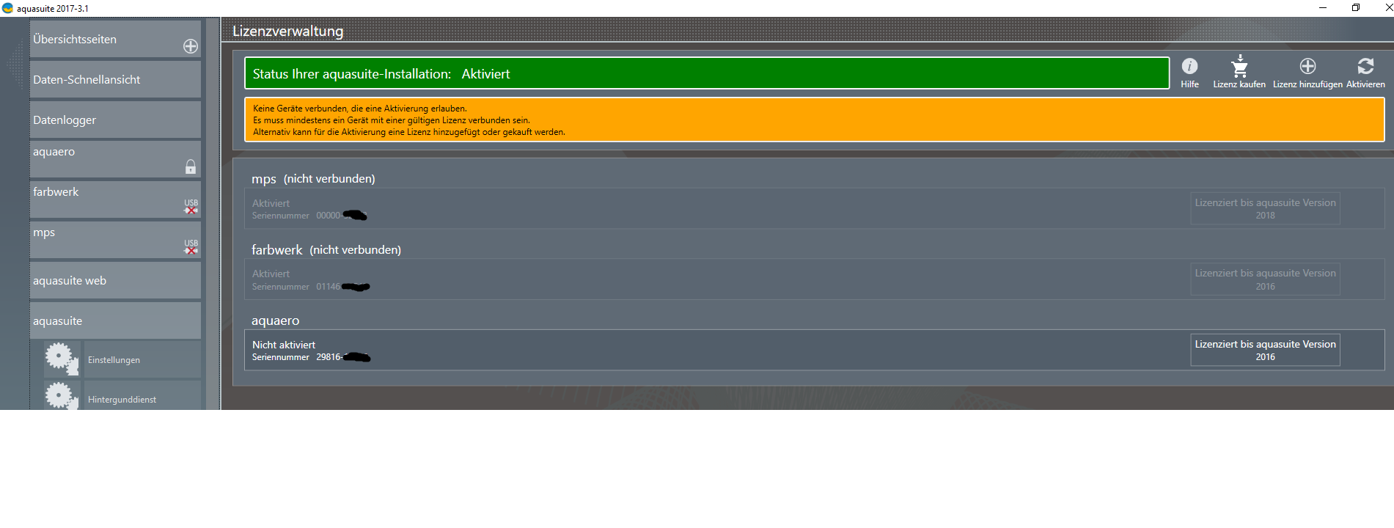Click the green installation status bar
The image size is (1394, 528).
pos(707,73)
